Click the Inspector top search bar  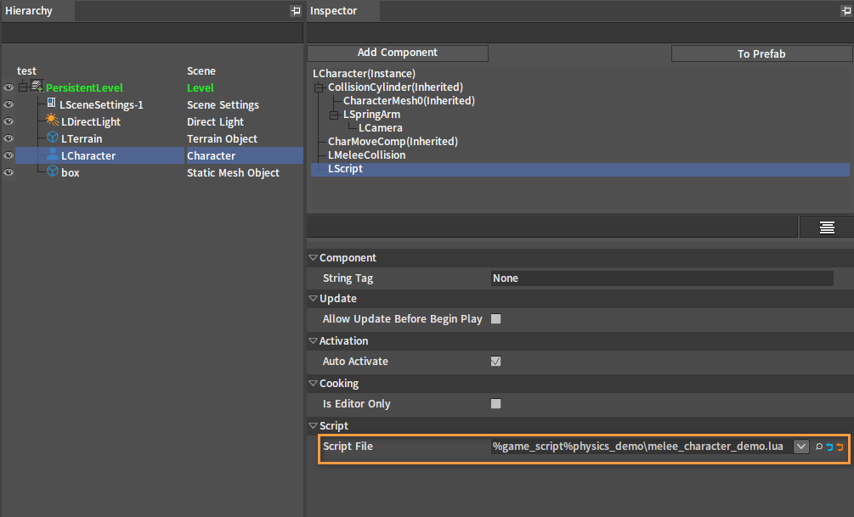tap(580, 32)
